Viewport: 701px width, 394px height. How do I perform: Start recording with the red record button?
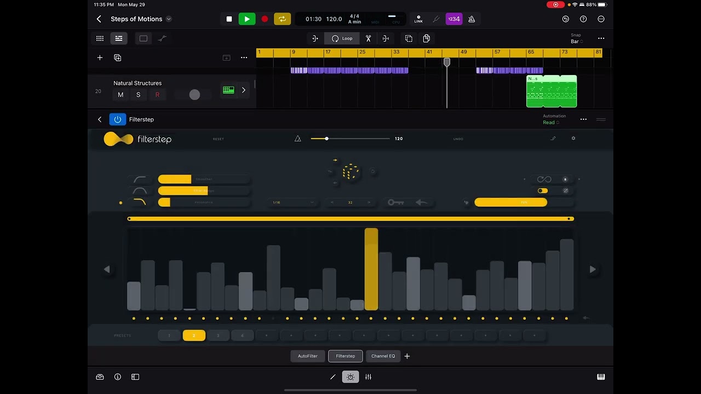(x=265, y=19)
